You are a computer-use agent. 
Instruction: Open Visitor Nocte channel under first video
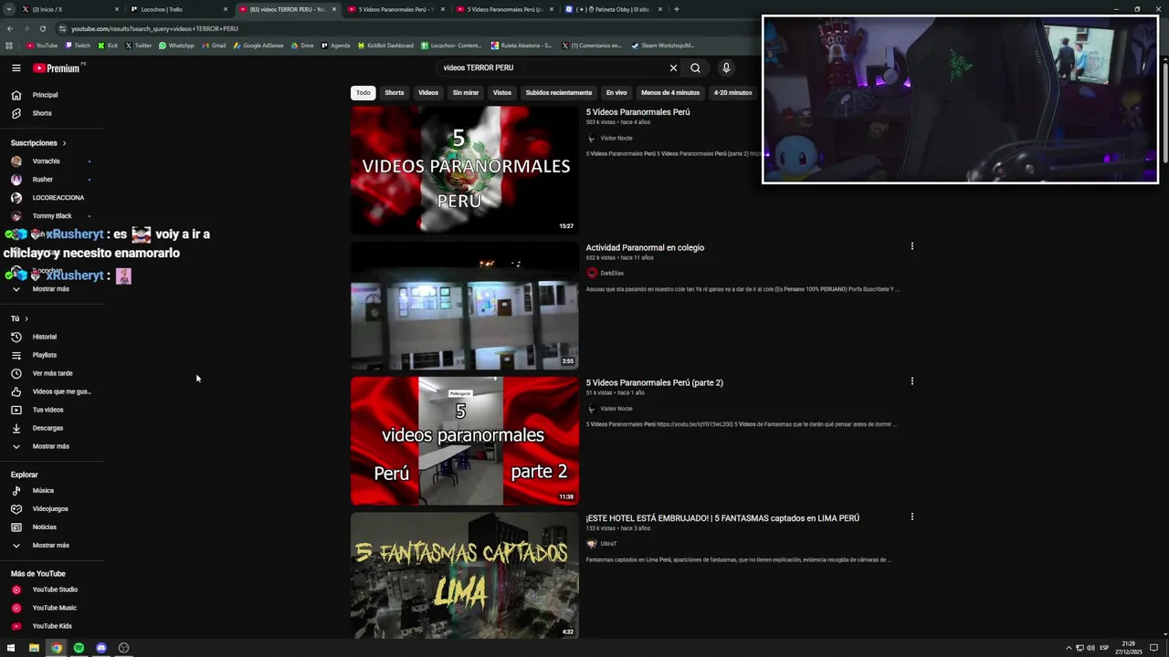pos(616,139)
